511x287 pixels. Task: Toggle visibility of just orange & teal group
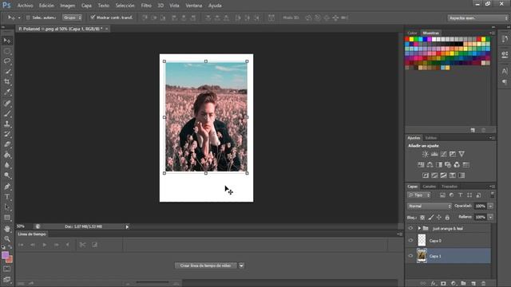pos(410,229)
